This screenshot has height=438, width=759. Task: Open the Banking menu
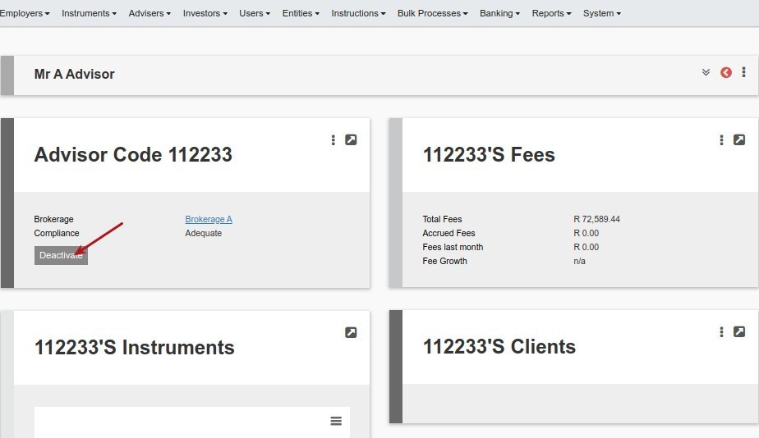tap(499, 14)
